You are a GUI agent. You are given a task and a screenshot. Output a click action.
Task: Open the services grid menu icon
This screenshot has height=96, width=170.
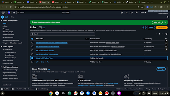[x=14, y=13]
